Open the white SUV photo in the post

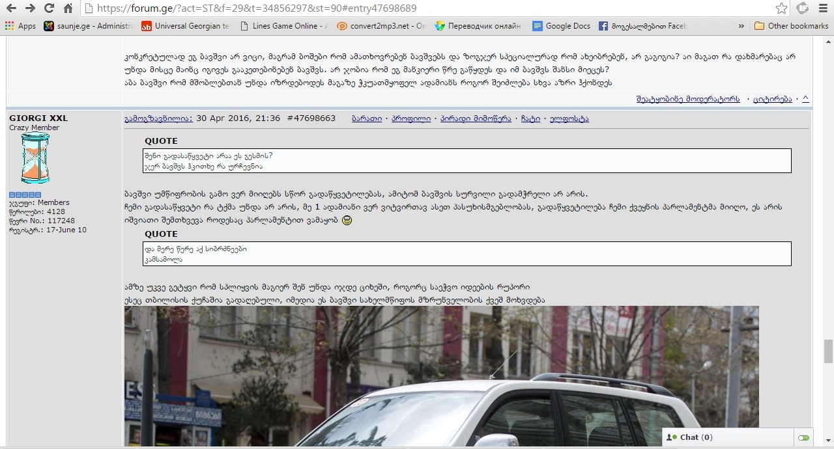[x=441, y=377]
